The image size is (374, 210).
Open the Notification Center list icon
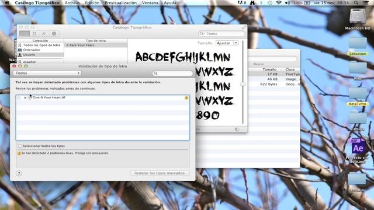(x=365, y=2)
